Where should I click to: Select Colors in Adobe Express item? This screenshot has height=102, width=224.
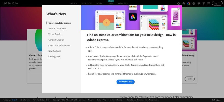coord(60,23)
